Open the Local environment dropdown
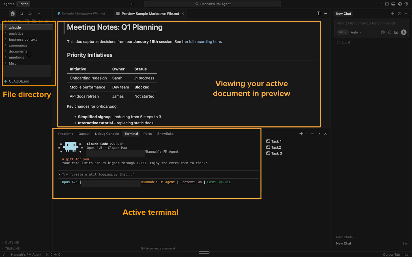The height and width of the screenshot is (257, 412). [x=346, y=42]
